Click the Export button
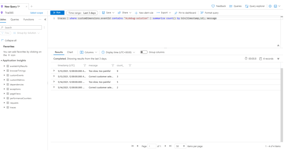Viewport: 286px width, 152px height. (162, 13)
